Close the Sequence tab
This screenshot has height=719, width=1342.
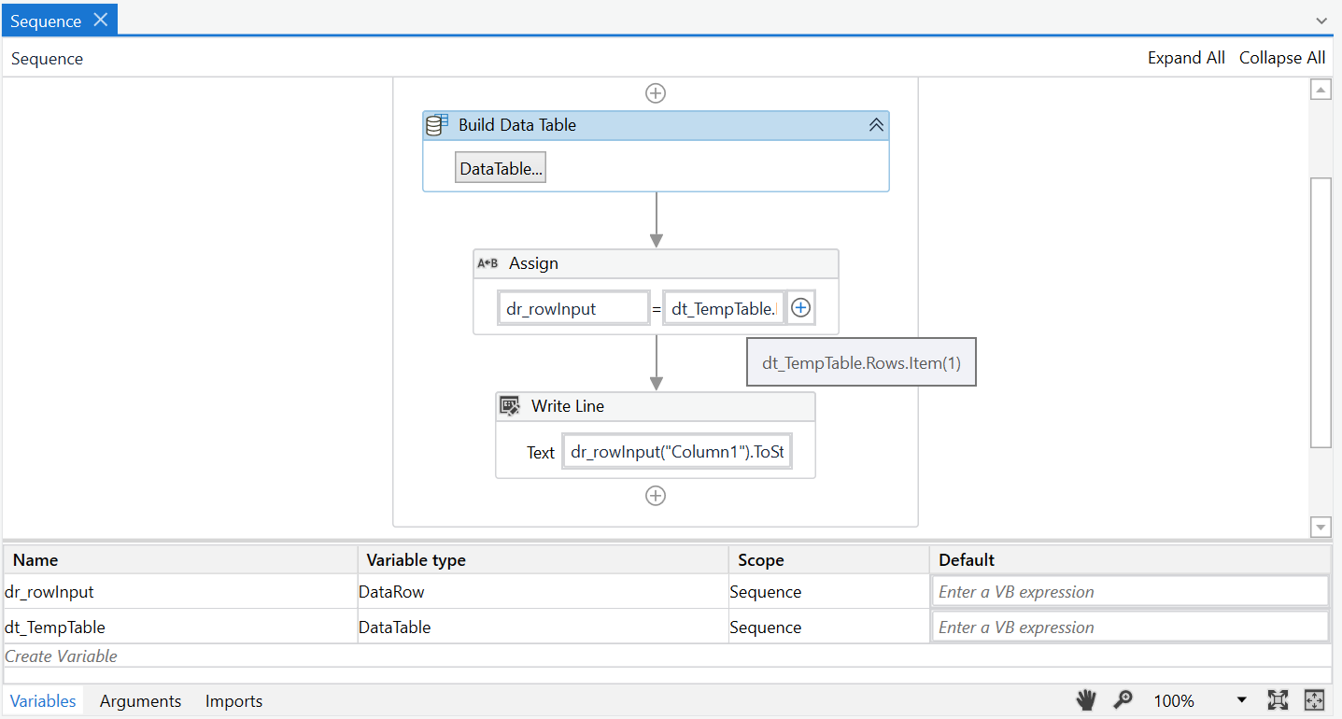(101, 20)
